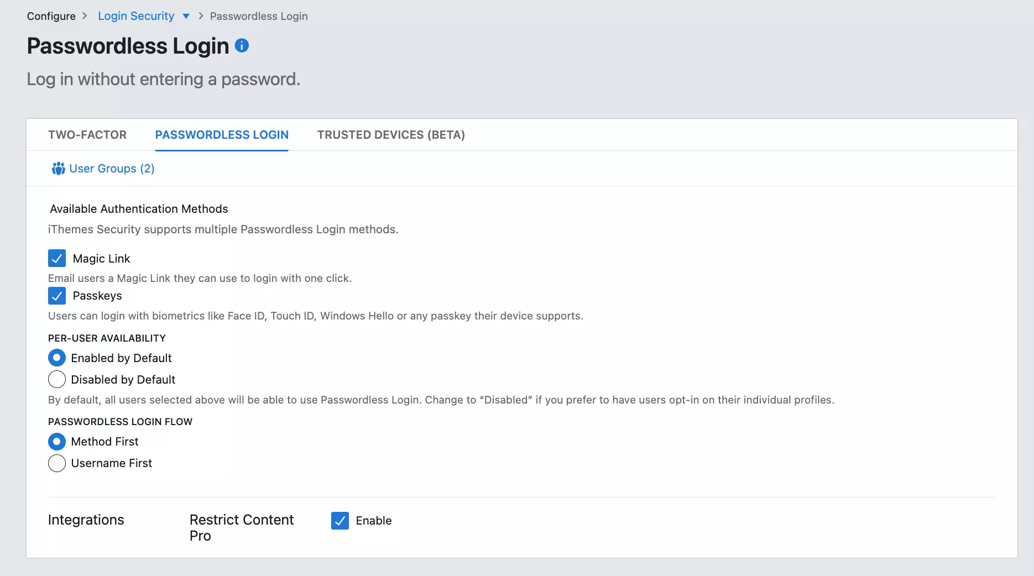Viewport: 1034px width, 576px height.
Task: Select Method First login flow
Action: click(x=57, y=442)
